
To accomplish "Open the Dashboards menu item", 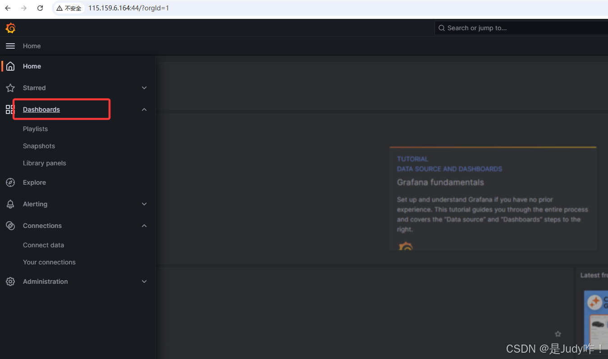I will (41, 109).
